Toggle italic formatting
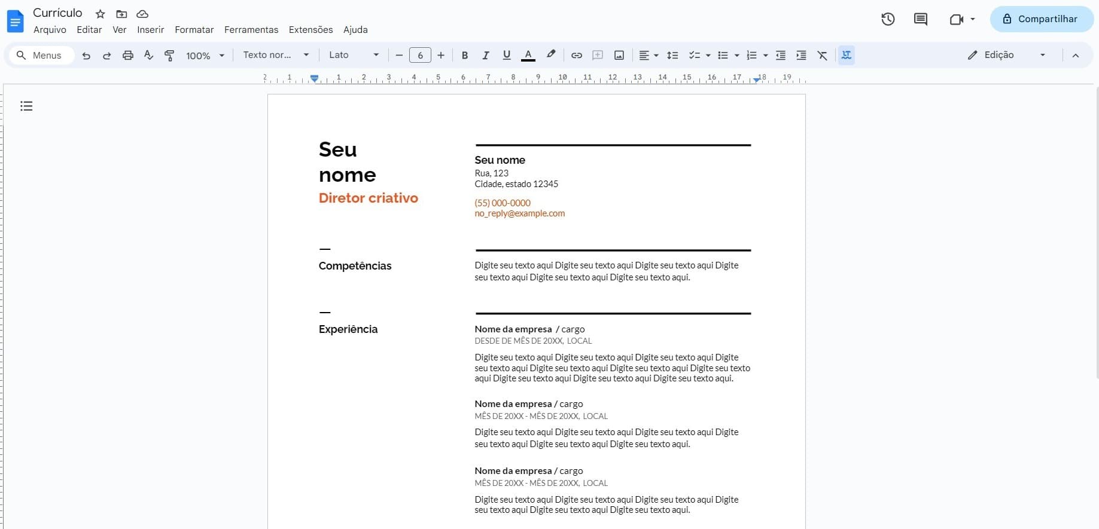 [x=485, y=56]
